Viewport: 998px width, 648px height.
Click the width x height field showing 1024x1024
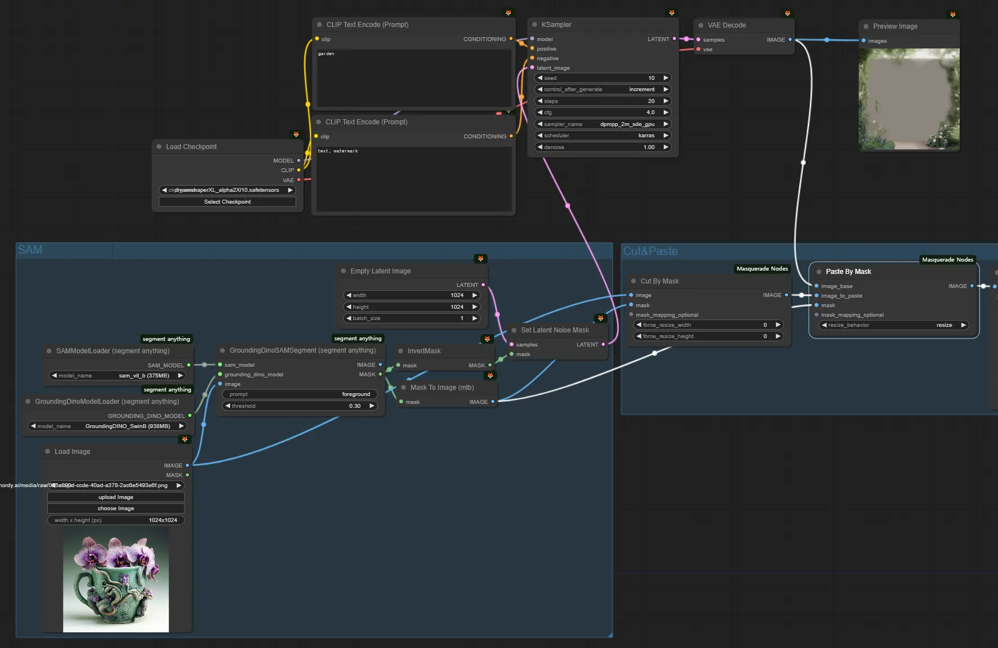point(116,520)
